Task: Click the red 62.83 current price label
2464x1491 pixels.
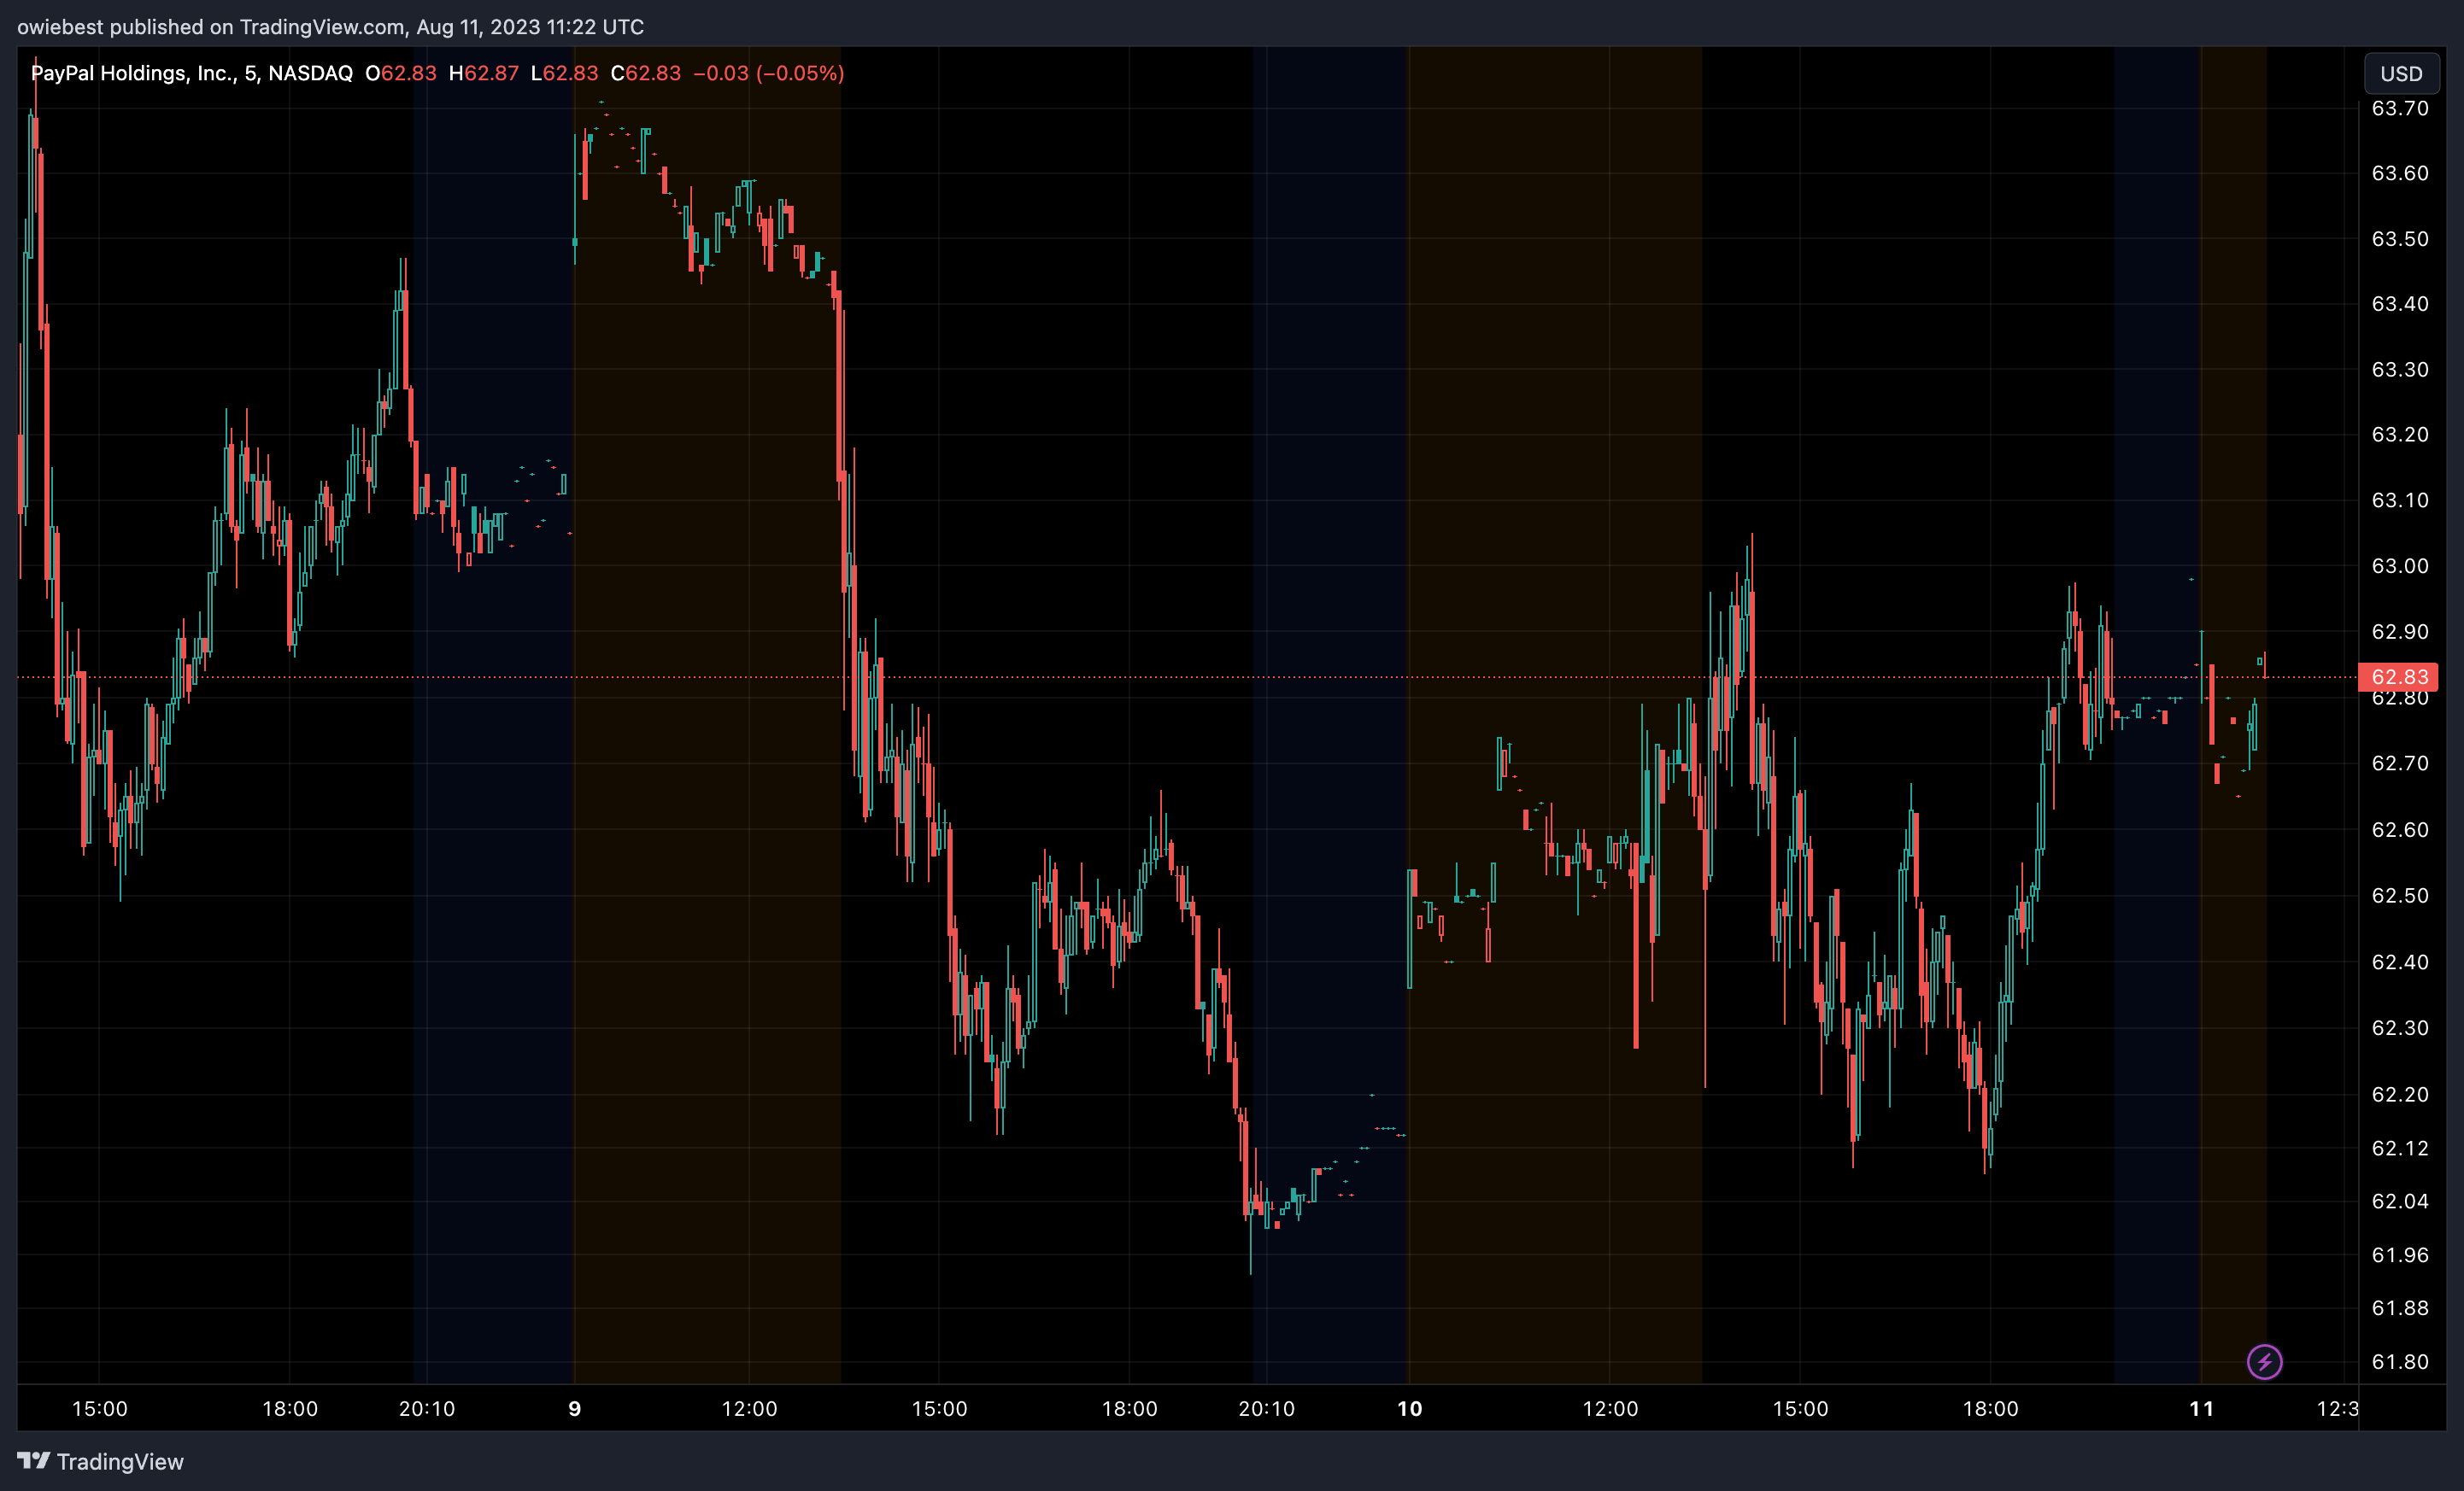Action: pyautogui.click(x=2398, y=676)
